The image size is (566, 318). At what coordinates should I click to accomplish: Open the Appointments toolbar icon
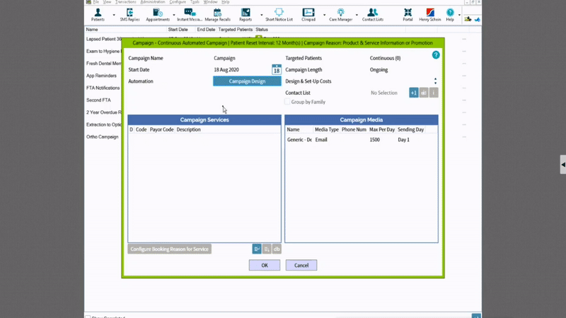(158, 15)
